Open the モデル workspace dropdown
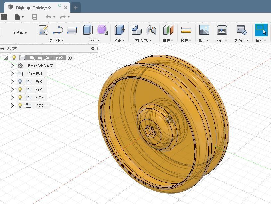Viewport: 271px width, 204px height. (x=20, y=33)
